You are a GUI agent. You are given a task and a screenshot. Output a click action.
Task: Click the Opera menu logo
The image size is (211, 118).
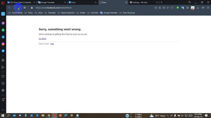coord(3,3)
